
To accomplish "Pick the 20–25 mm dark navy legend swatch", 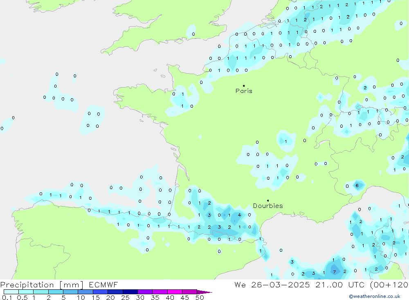I will tap(115, 292).
